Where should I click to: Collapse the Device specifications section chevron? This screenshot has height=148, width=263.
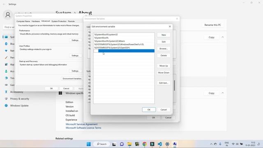223,37
